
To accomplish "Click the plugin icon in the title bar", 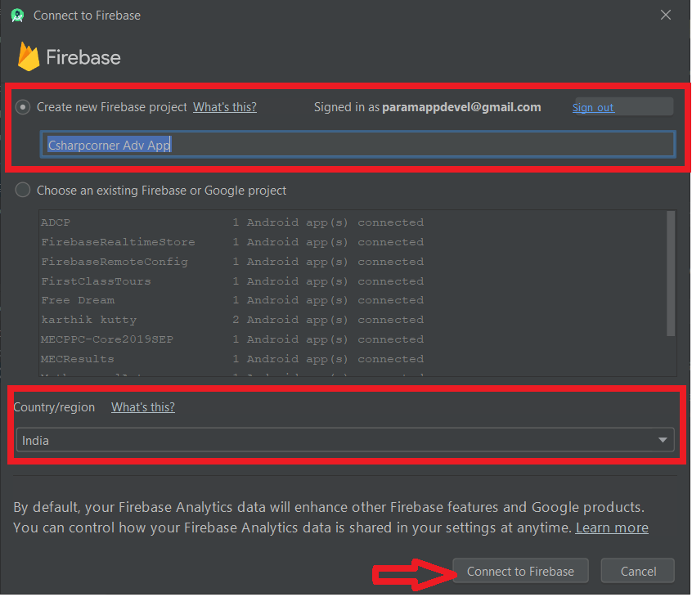I will pyautogui.click(x=17, y=15).
